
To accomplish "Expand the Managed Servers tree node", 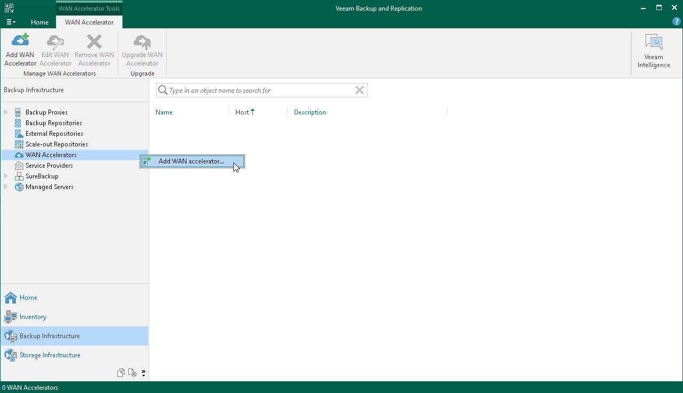I will coord(6,187).
